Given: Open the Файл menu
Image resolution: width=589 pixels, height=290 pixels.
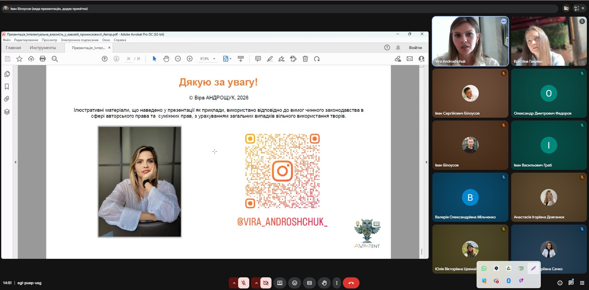Looking at the screenshot, I should tap(7, 40).
